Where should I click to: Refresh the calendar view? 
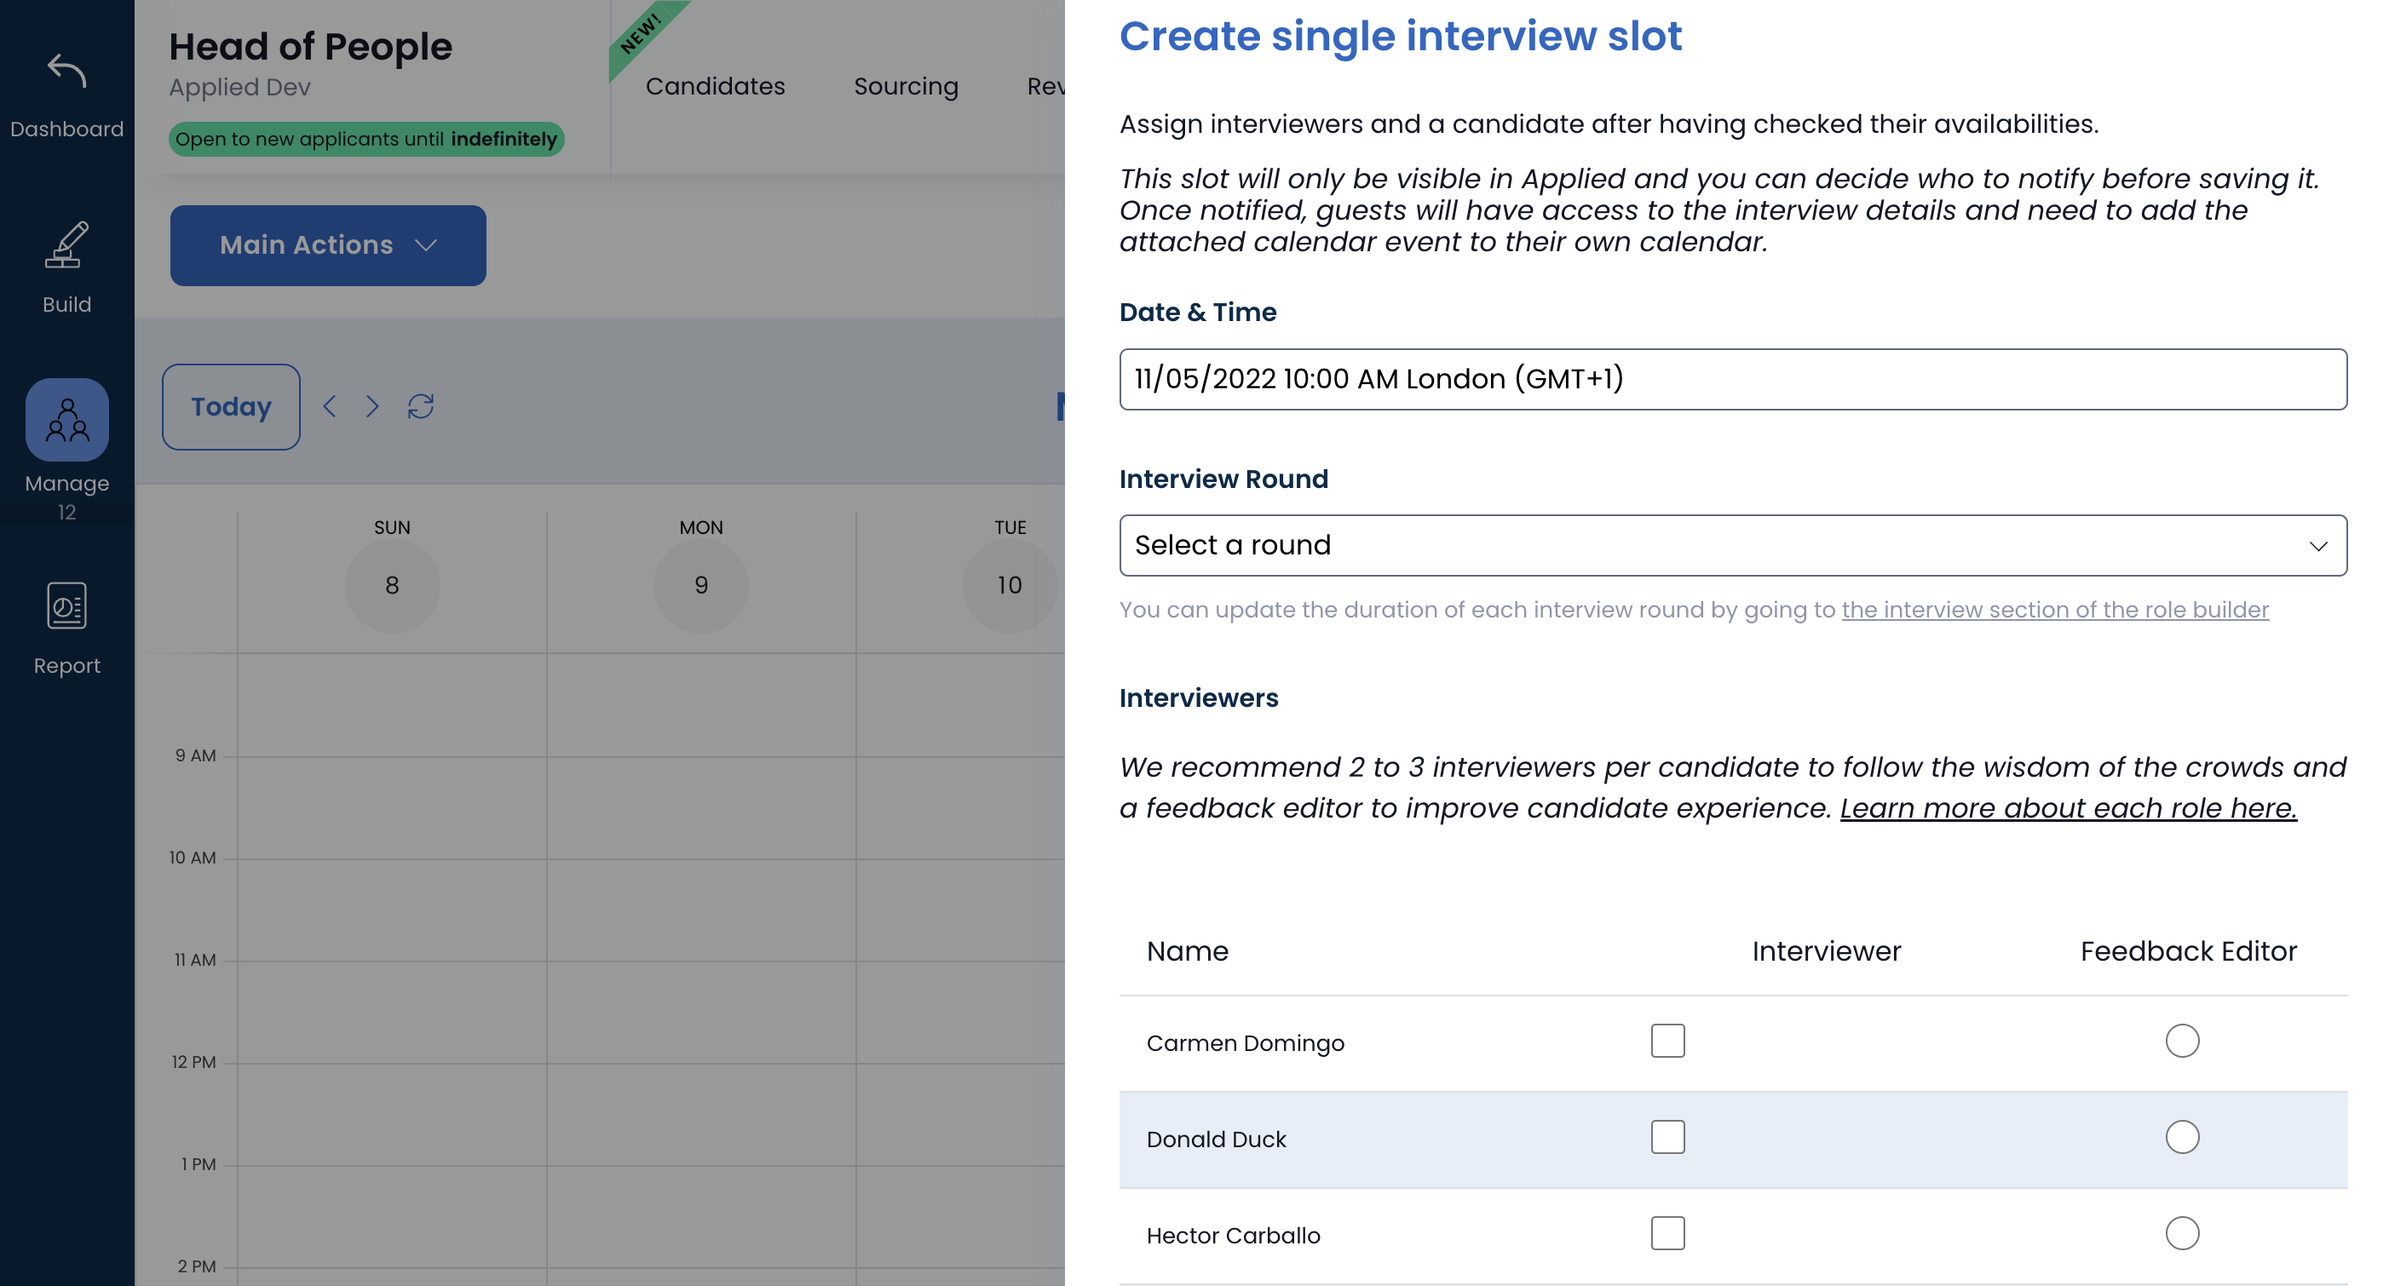(x=421, y=406)
